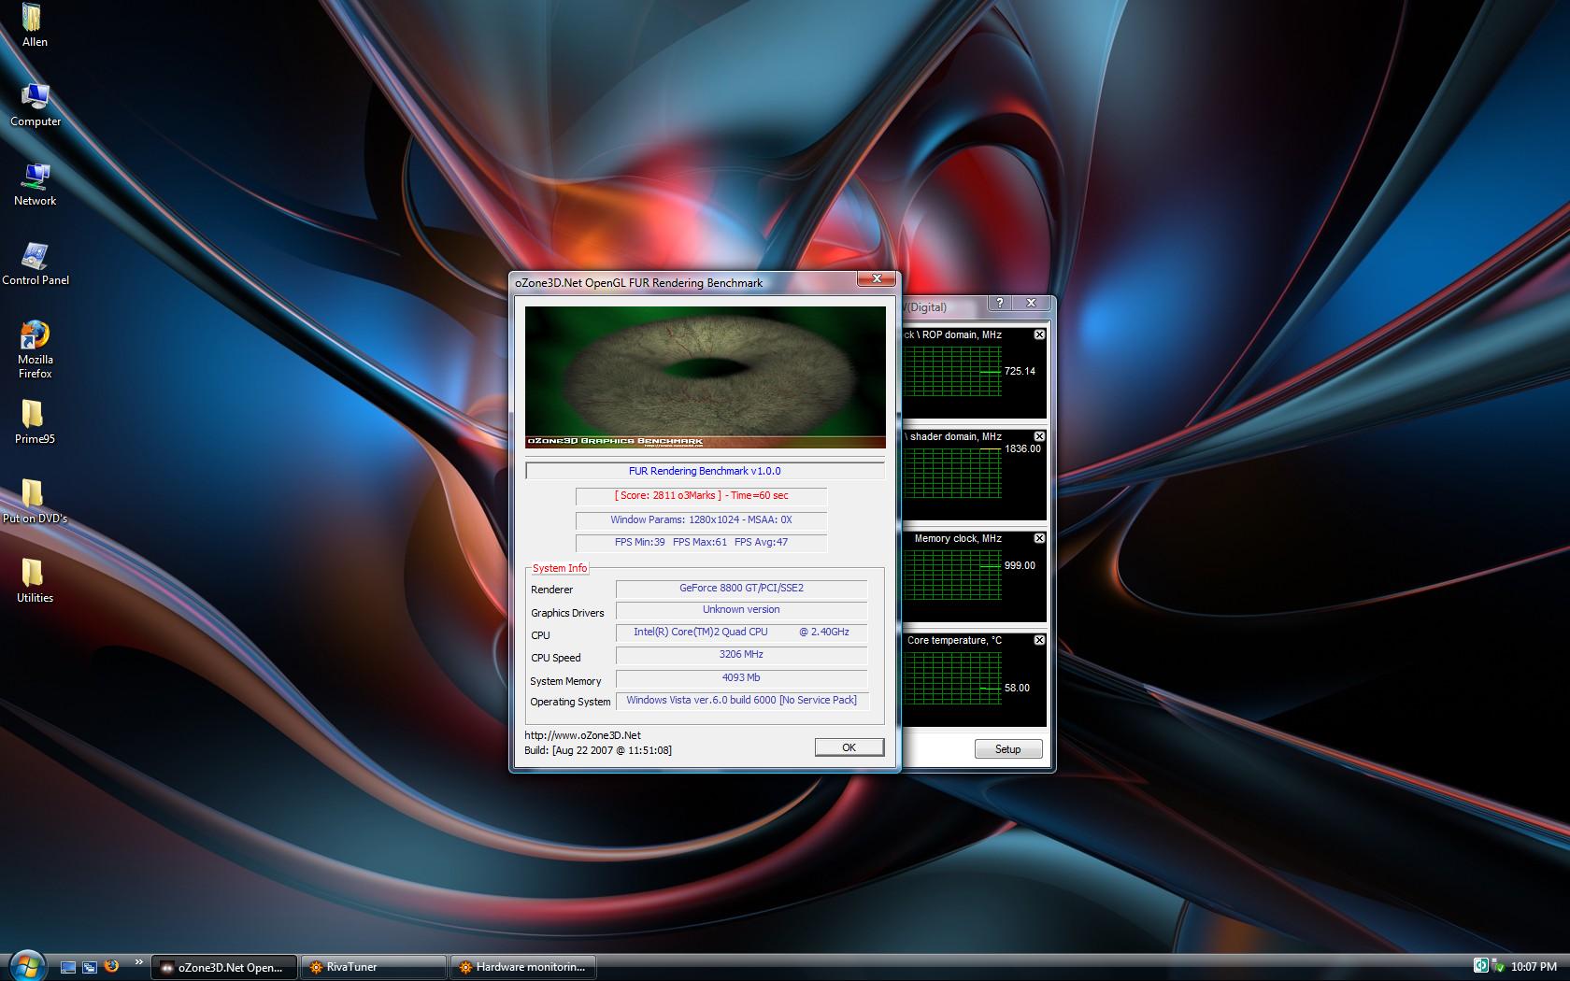Close the shader domain graph panel
Screen dimensions: 1570x981
click(1039, 436)
